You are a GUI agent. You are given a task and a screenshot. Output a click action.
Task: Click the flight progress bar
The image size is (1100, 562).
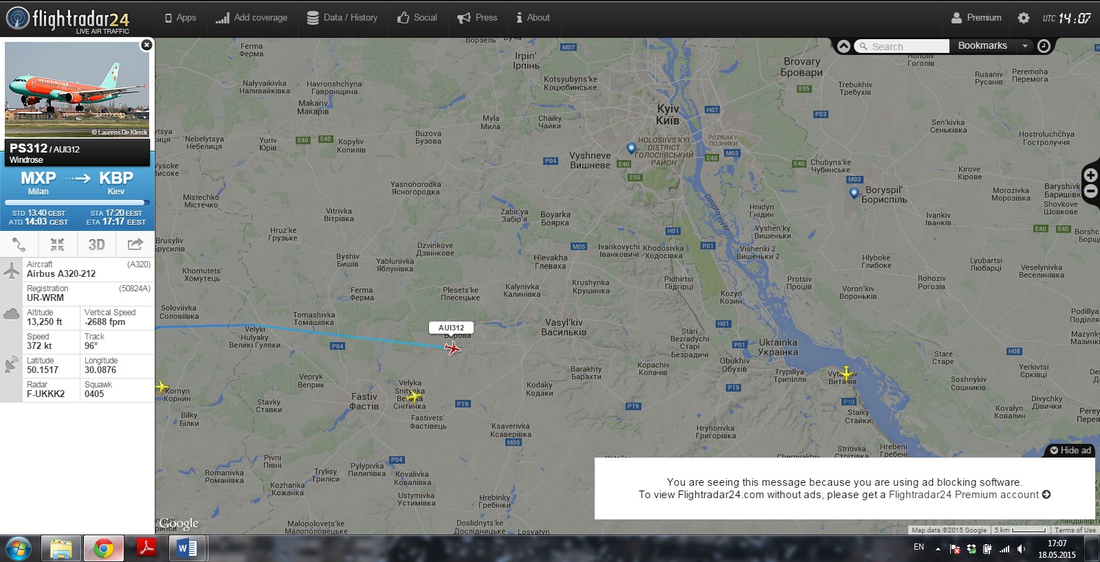77,203
